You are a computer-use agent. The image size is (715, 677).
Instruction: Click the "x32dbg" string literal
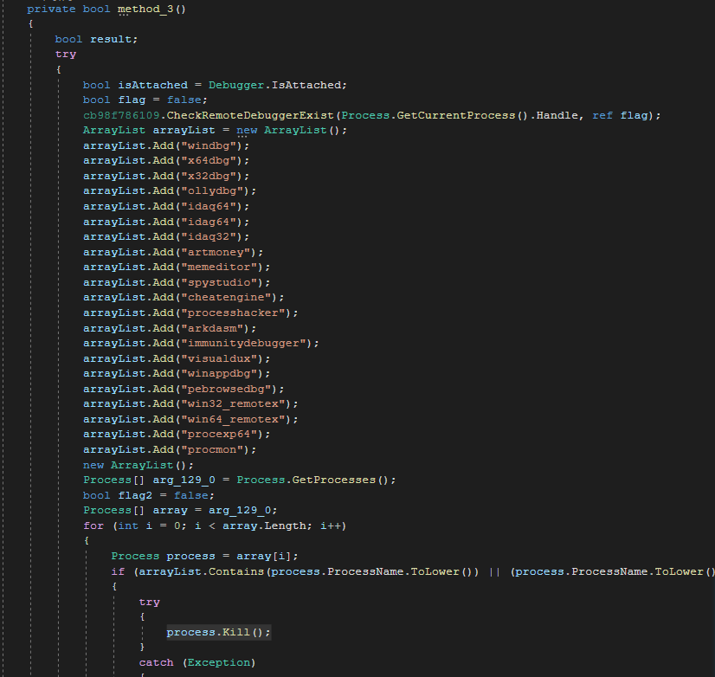(209, 176)
